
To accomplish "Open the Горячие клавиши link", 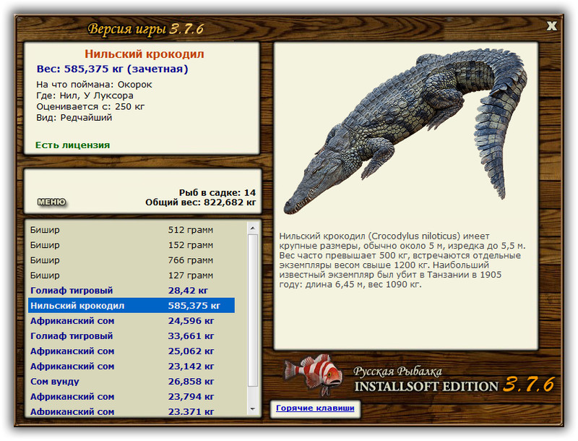I will click(x=315, y=408).
